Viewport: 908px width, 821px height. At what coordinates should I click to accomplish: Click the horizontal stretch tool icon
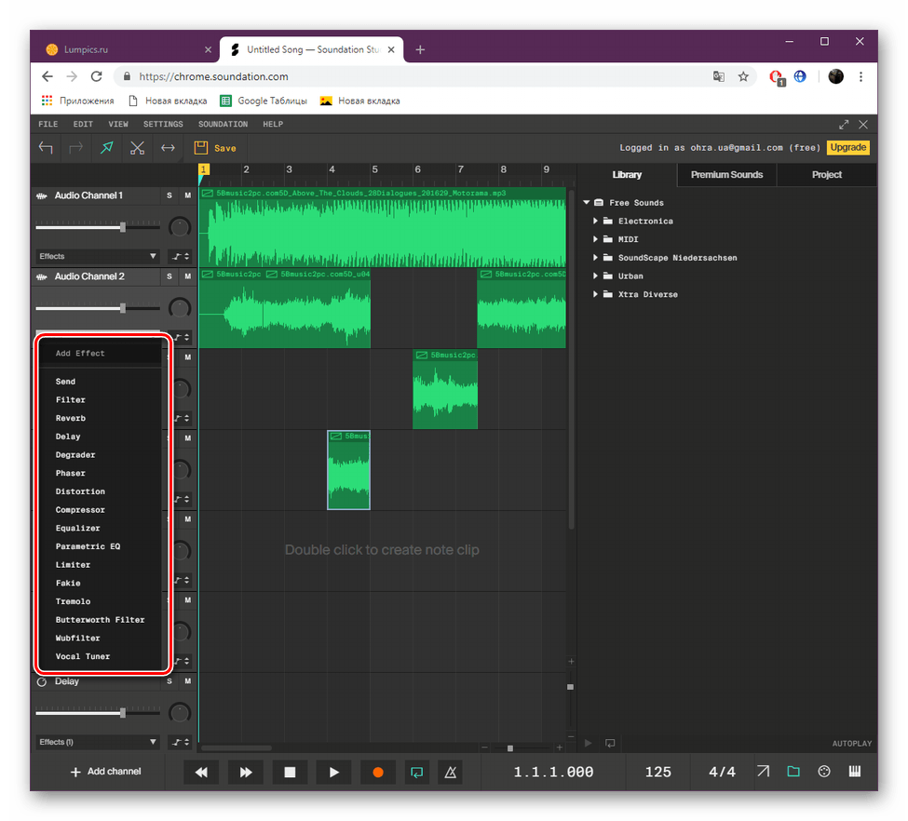(x=167, y=147)
